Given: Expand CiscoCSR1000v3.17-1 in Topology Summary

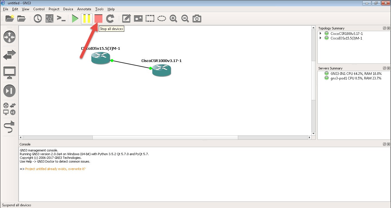Looking at the screenshot, I should pyautogui.click(x=320, y=33).
